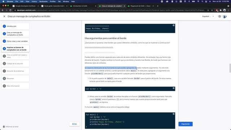Image resolution: width=231 pixels, height=130 pixels.
Task: Copy the Happy Birthday output code block
Action: (174, 25)
